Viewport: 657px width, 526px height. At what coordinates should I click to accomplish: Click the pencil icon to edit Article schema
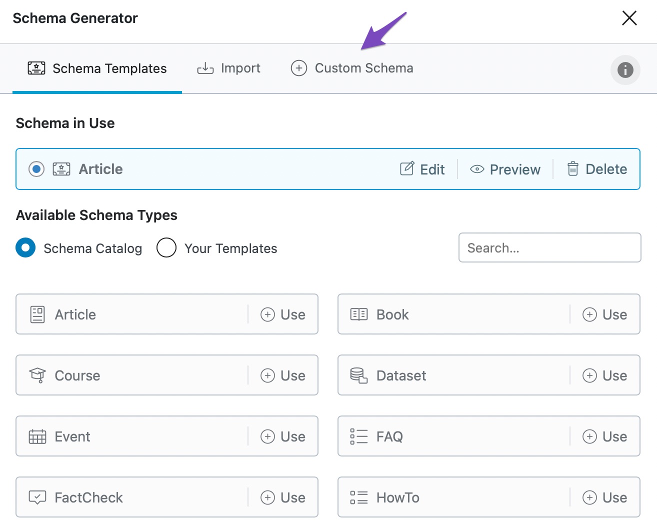(407, 169)
